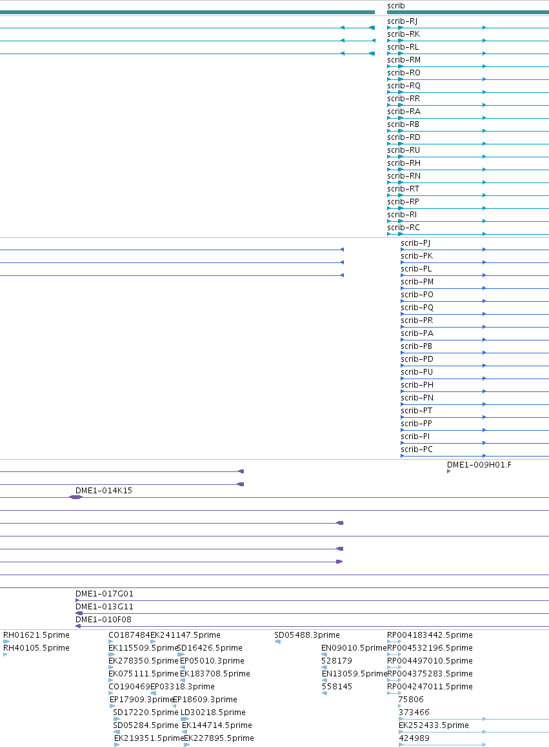Viewport: 549px width, 748px height.
Task: Select the scrib-PI protein
Action: coord(415,436)
